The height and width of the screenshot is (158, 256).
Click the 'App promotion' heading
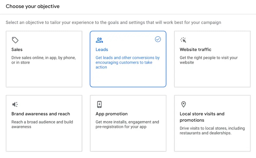coord(111,114)
